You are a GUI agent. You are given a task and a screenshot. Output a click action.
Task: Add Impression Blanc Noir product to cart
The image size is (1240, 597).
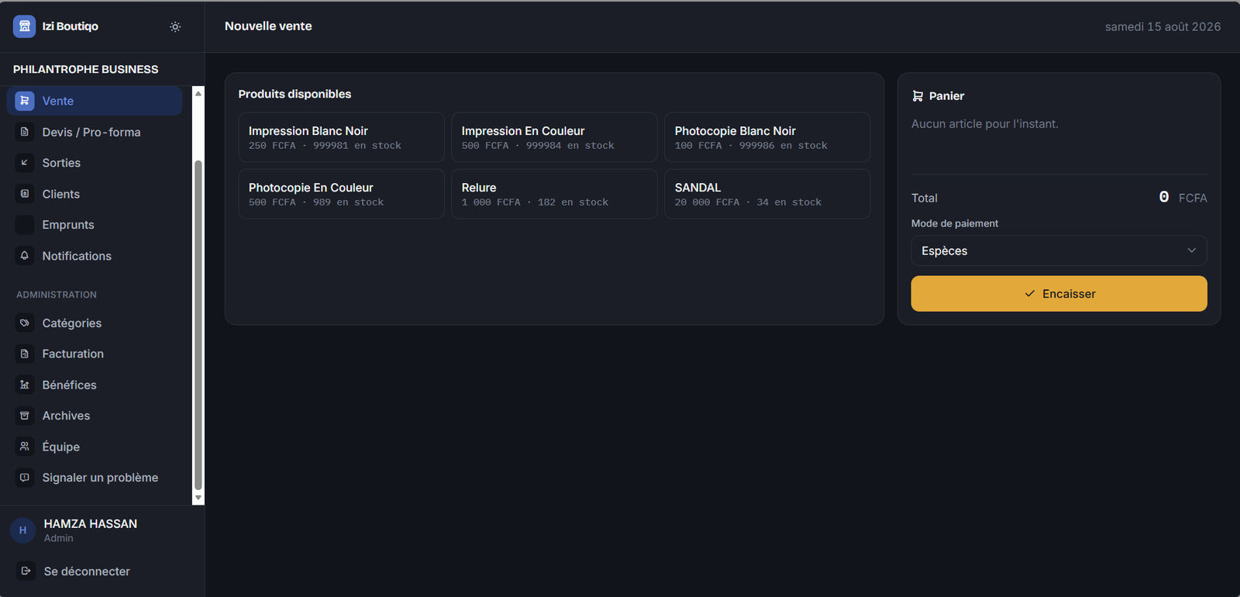point(341,137)
